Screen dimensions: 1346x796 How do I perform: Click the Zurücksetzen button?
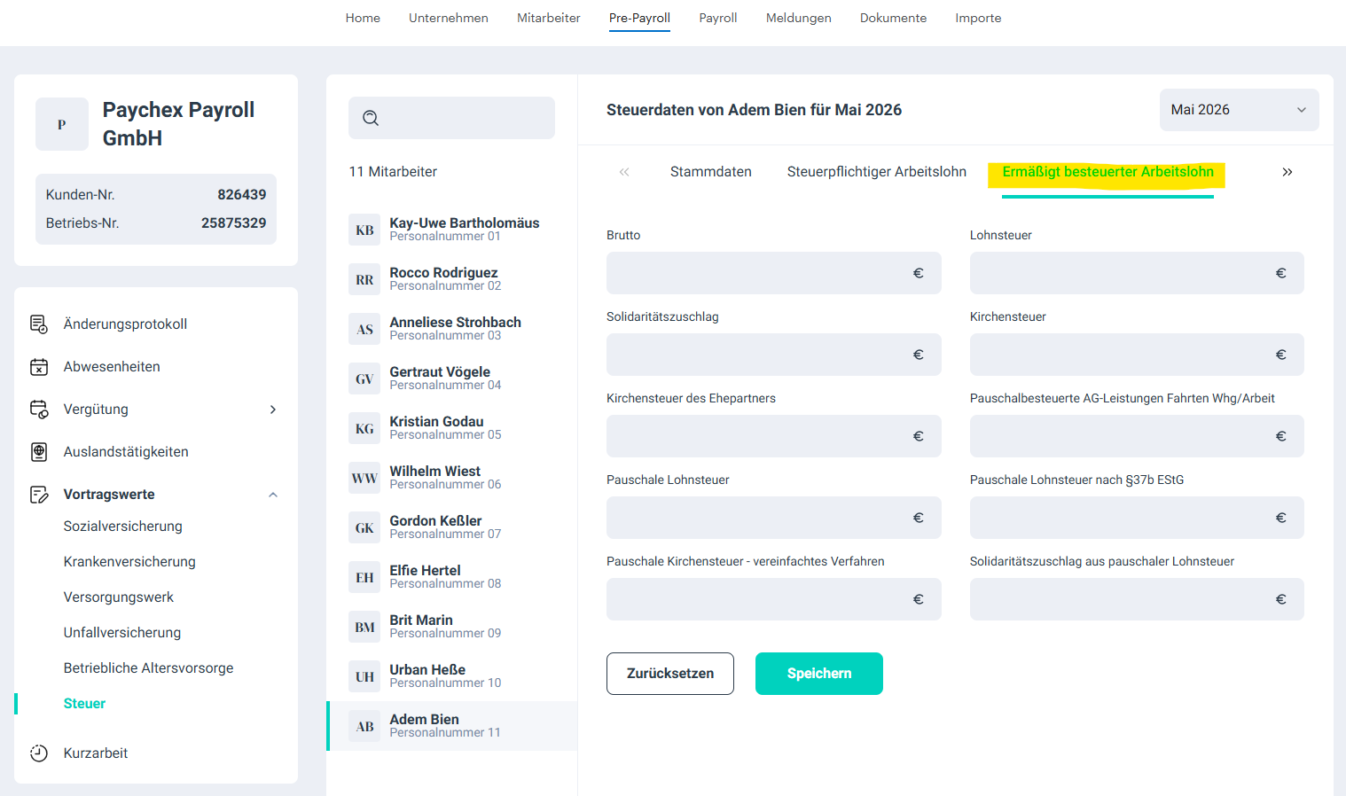pos(670,674)
